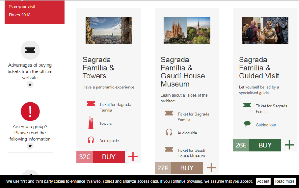Expand 'Are you a group?' arrow
Viewport: 299px width, 188px height.
30,146
